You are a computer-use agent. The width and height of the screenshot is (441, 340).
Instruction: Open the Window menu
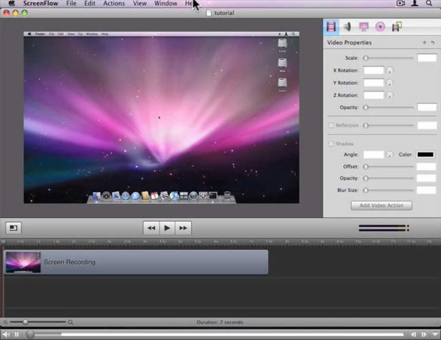pos(166,3)
